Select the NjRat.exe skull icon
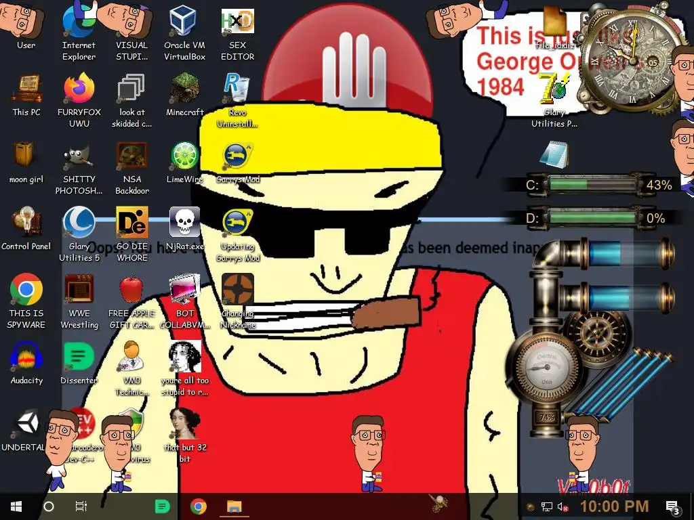This screenshot has width=694, height=520. click(x=184, y=229)
